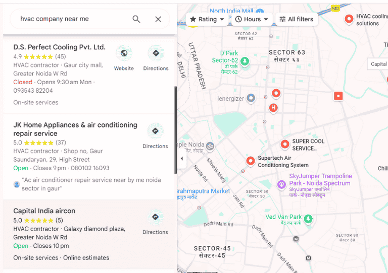Screen dimensions: 388x273
Task: Click the Ved Van Park marker
Action: [x=308, y=219]
